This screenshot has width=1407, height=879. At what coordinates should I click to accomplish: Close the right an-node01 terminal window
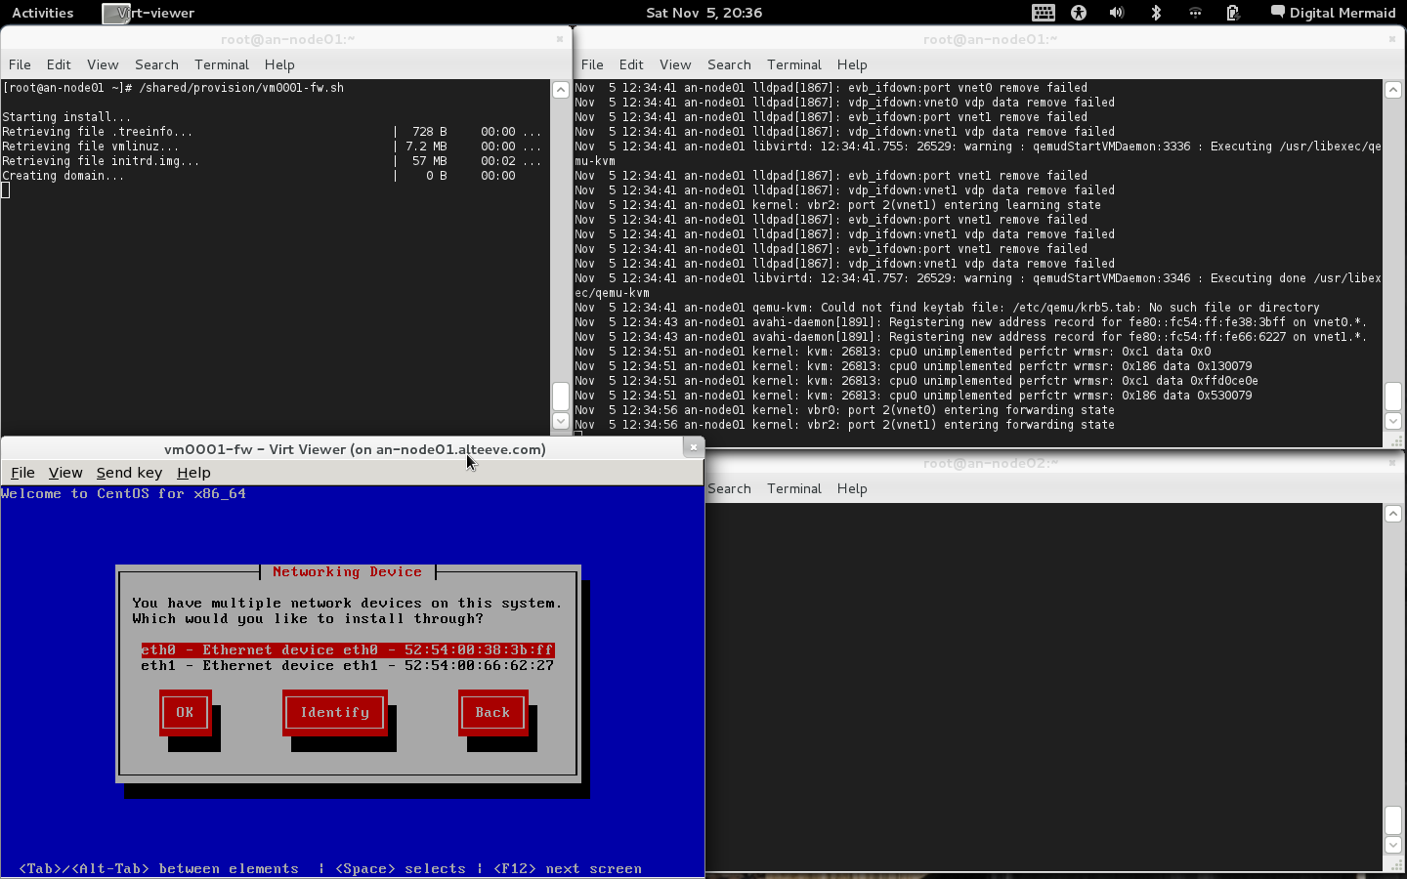tap(1392, 39)
